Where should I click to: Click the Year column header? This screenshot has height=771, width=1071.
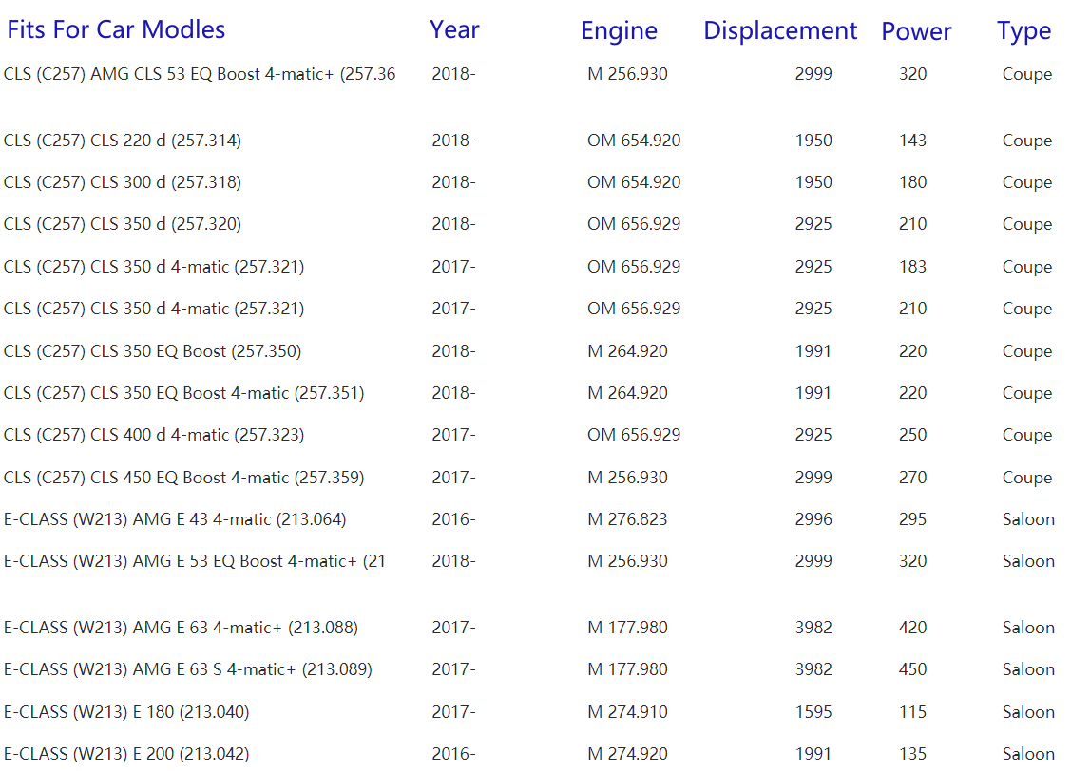tap(454, 29)
